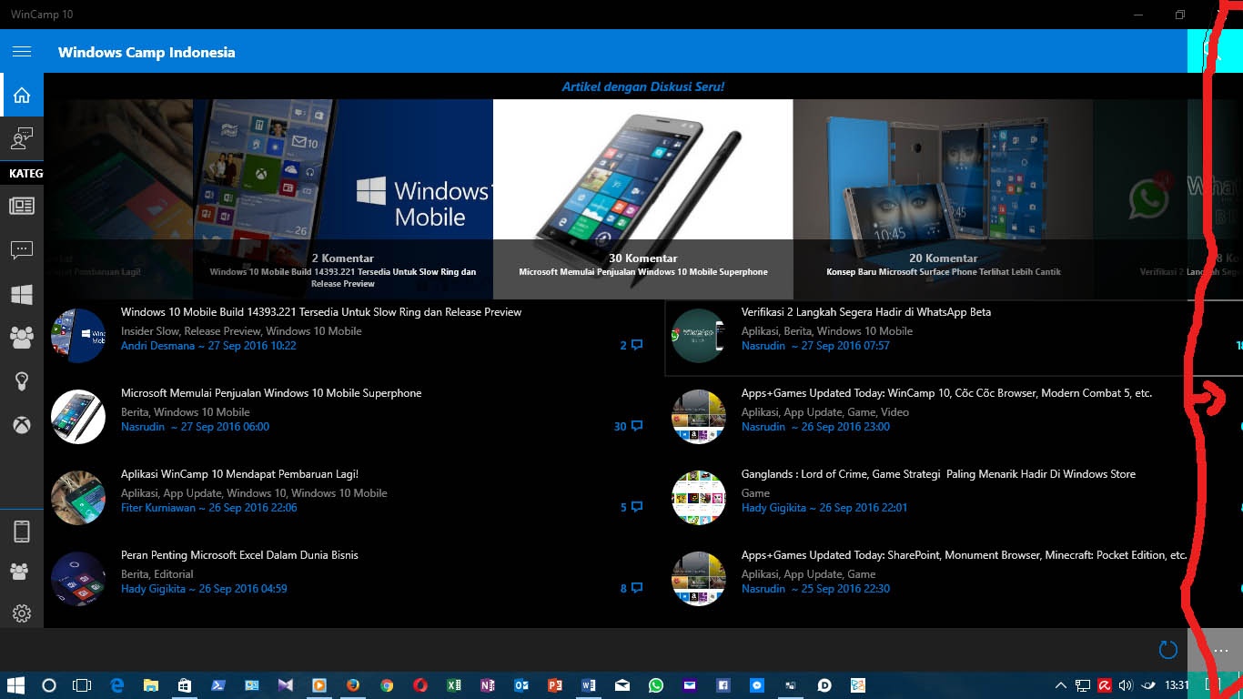Click the 'Artikel dengan Diskusi Seru!' heading
The height and width of the screenshot is (699, 1243).
click(x=643, y=86)
